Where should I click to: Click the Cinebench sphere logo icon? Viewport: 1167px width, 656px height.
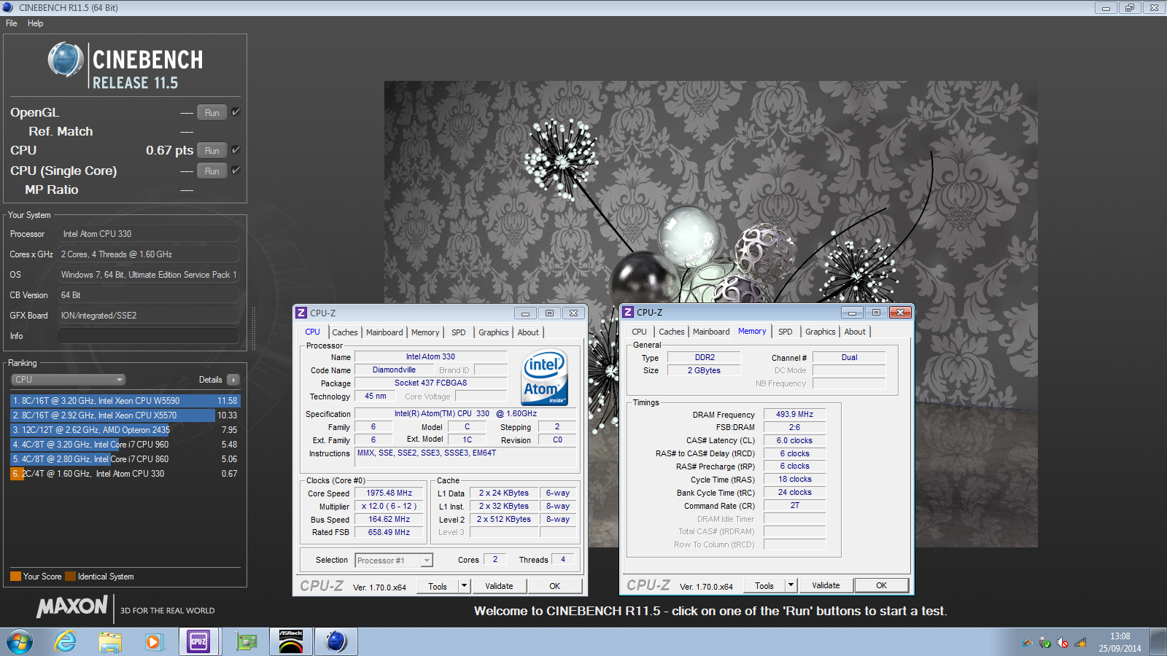(x=66, y=60)
